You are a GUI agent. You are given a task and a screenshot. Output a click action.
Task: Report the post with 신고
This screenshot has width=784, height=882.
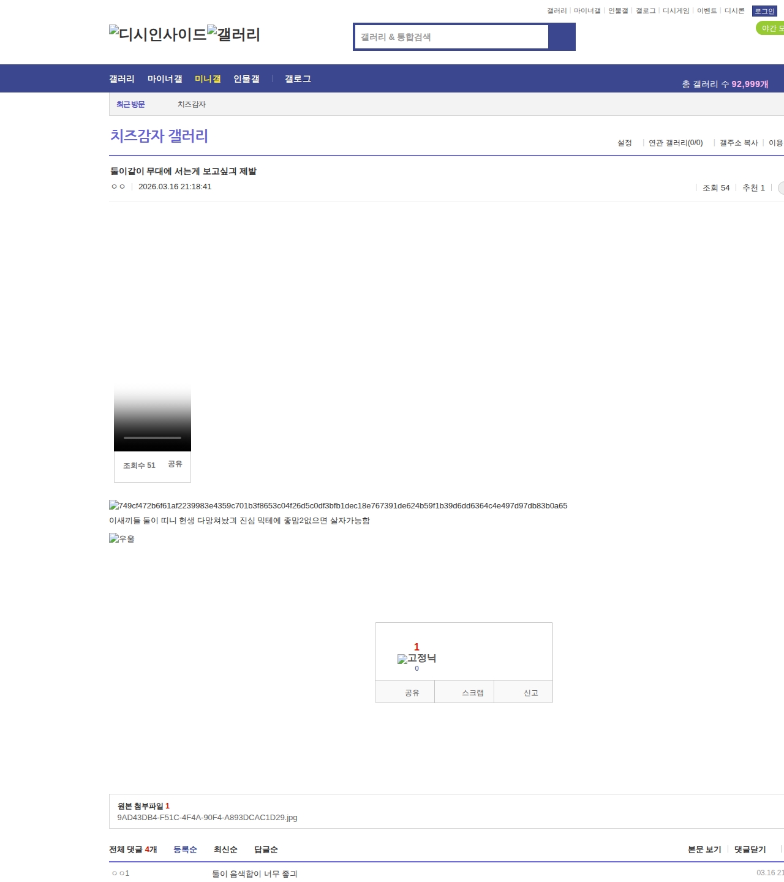[x=530, y=693]
